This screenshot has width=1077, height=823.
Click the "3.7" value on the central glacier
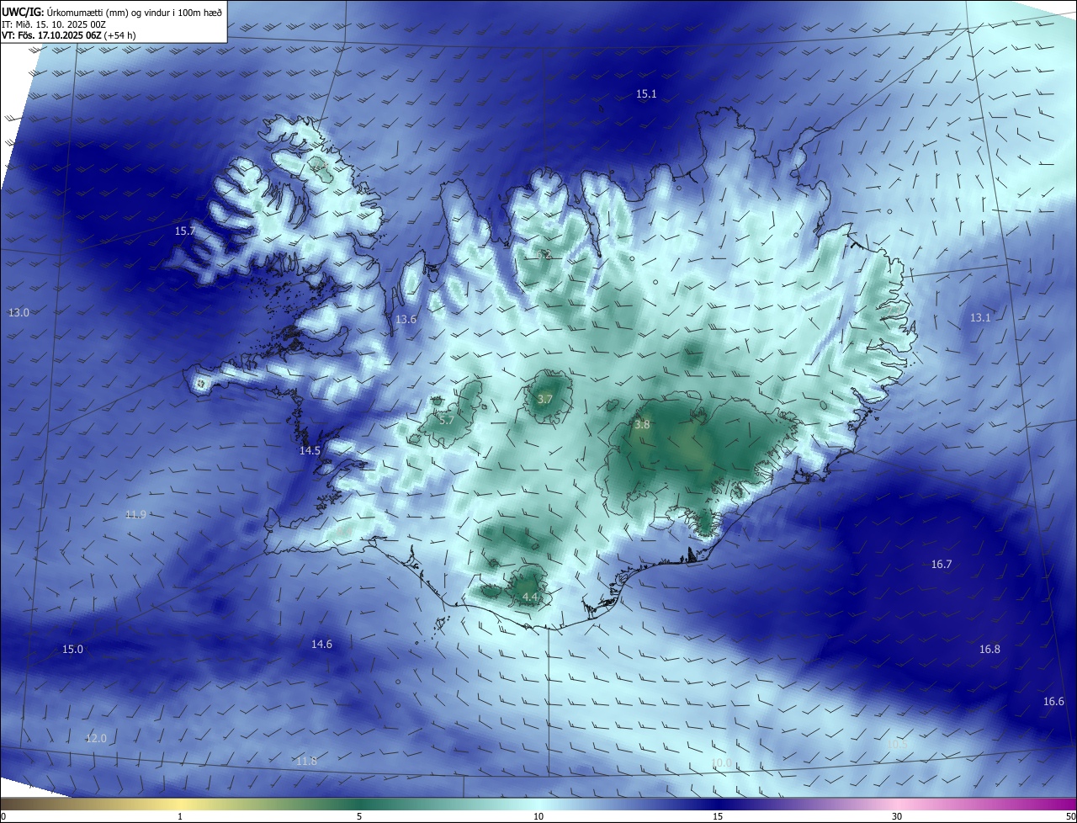[x=544, y=399]
